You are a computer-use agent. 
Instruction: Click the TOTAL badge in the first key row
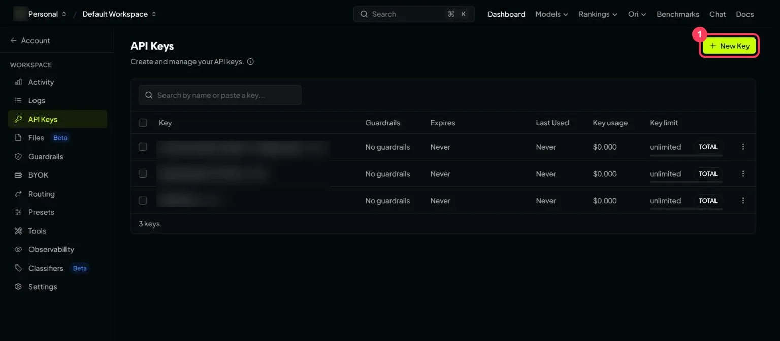(x=708, y=147)
